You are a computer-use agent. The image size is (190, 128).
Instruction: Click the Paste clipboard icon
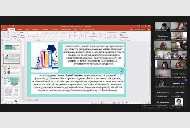click(x=5, y=34)
